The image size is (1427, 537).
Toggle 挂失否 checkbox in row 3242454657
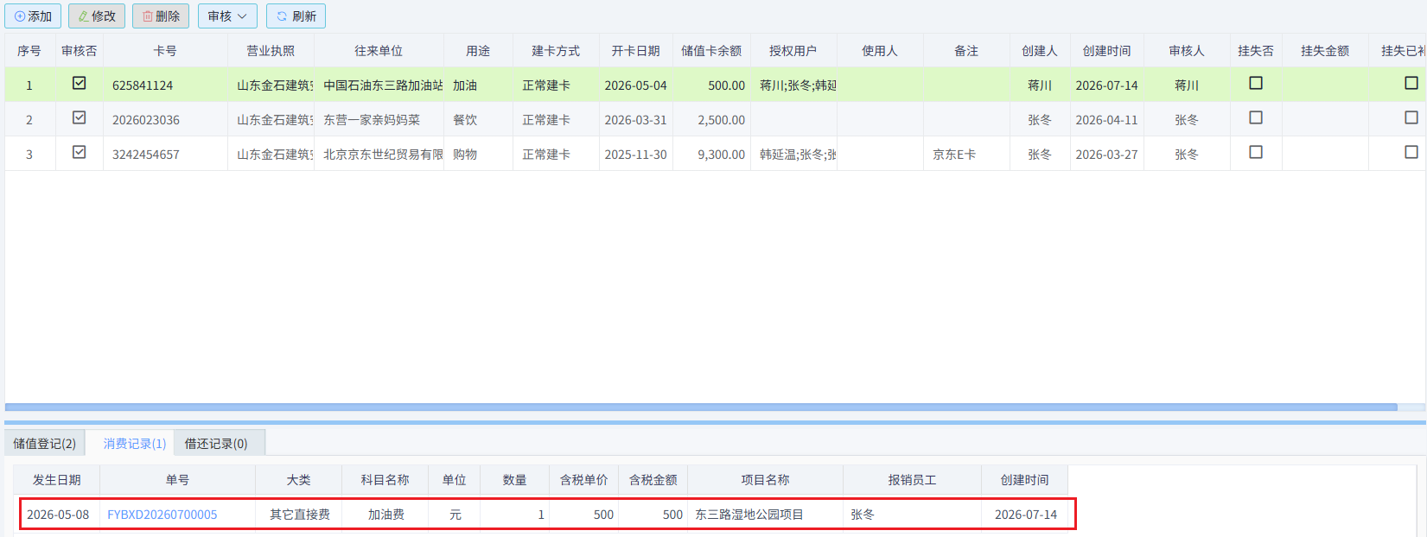tap(1256, 152)
